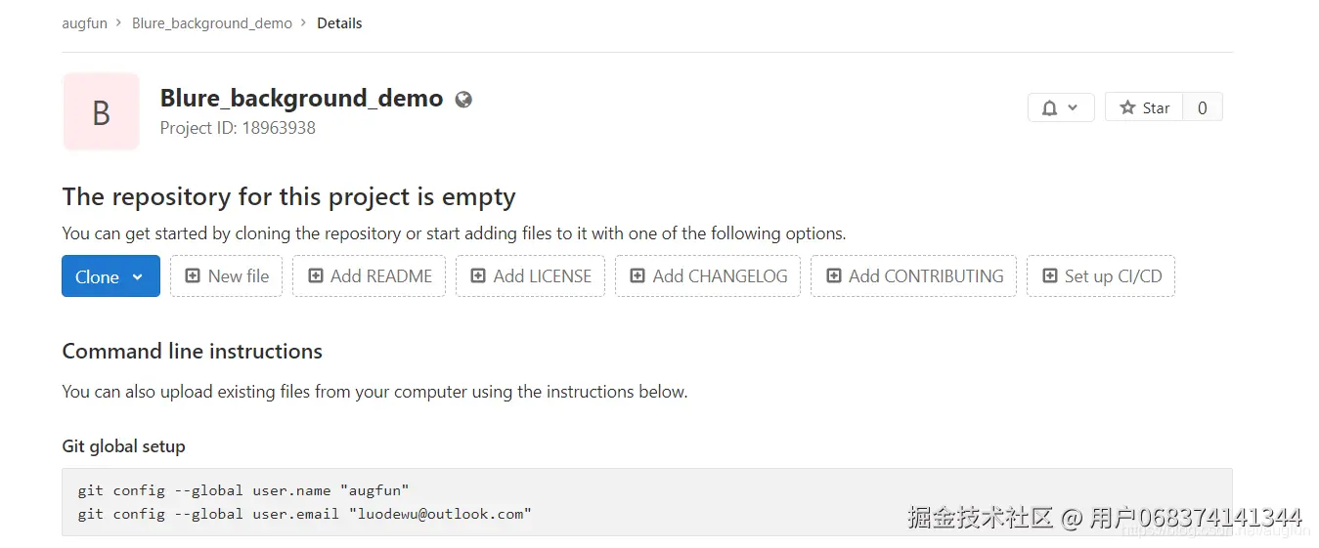The image size is (1319, 548).
Task: Click the public globe visibility icon
Action: (463, 100)
